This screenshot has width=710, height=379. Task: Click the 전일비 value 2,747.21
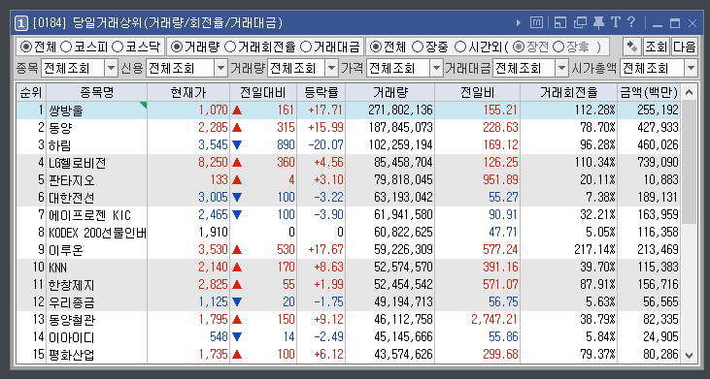coord(494,320)
